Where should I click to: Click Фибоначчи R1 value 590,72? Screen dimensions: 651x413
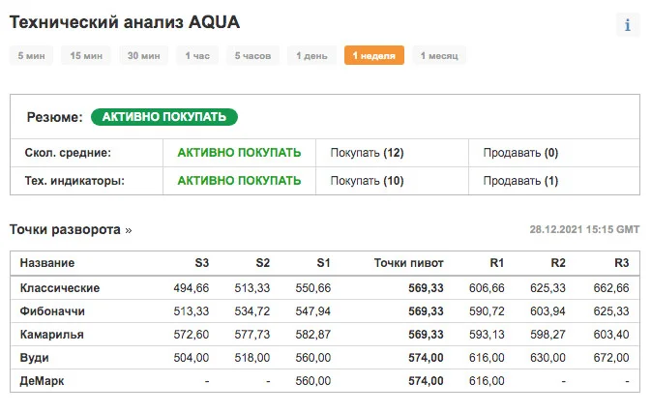[487, 311]
